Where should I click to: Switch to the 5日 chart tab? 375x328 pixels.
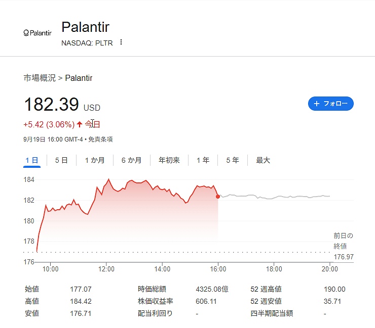tap(61, 160)
